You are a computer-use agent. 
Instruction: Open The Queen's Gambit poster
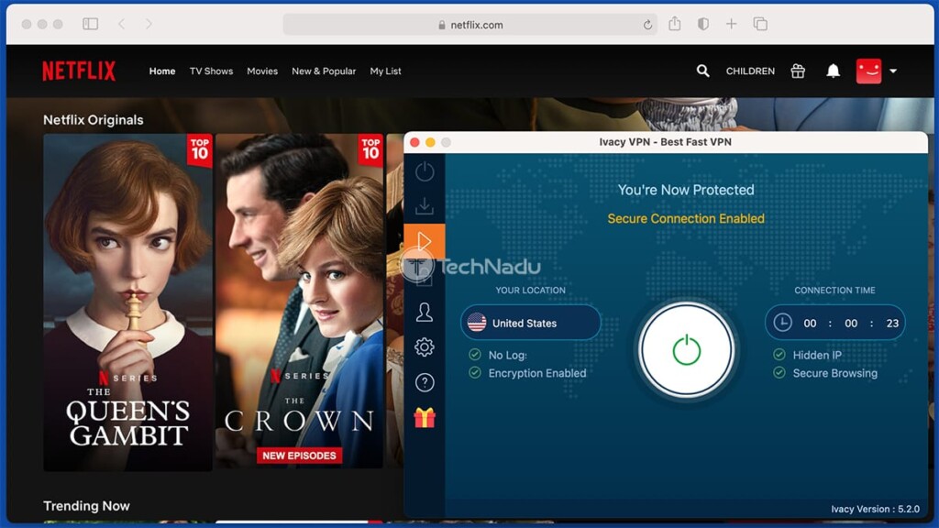(127, 302)
